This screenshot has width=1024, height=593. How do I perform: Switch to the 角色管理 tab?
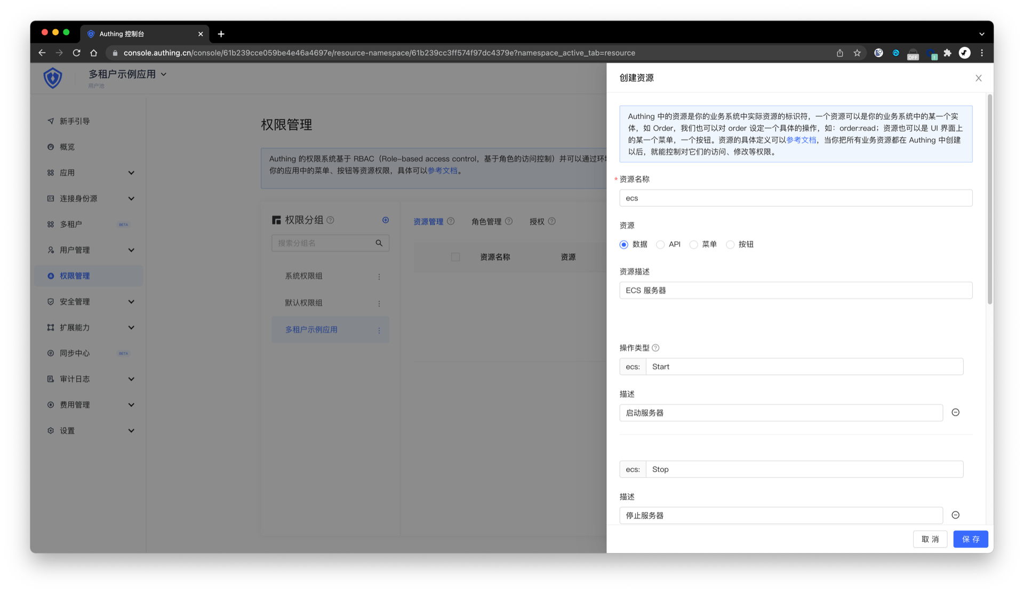coord(486,222)
